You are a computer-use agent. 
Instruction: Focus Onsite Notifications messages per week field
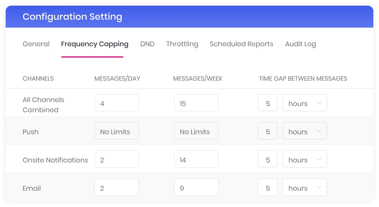click(x=196, y=159)
